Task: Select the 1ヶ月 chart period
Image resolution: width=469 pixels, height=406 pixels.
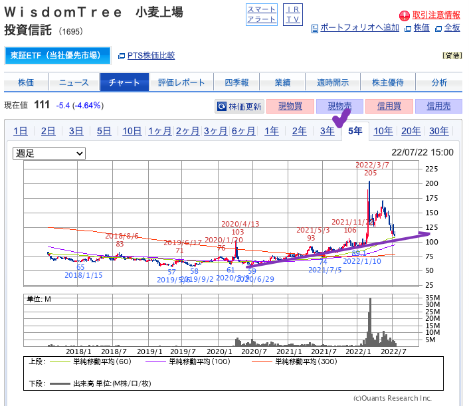Action: click(x=159, y=131)
